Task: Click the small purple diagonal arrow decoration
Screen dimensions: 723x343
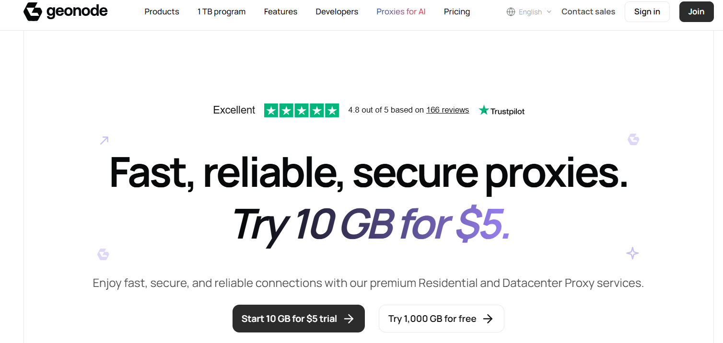Action: coord(104,140)
